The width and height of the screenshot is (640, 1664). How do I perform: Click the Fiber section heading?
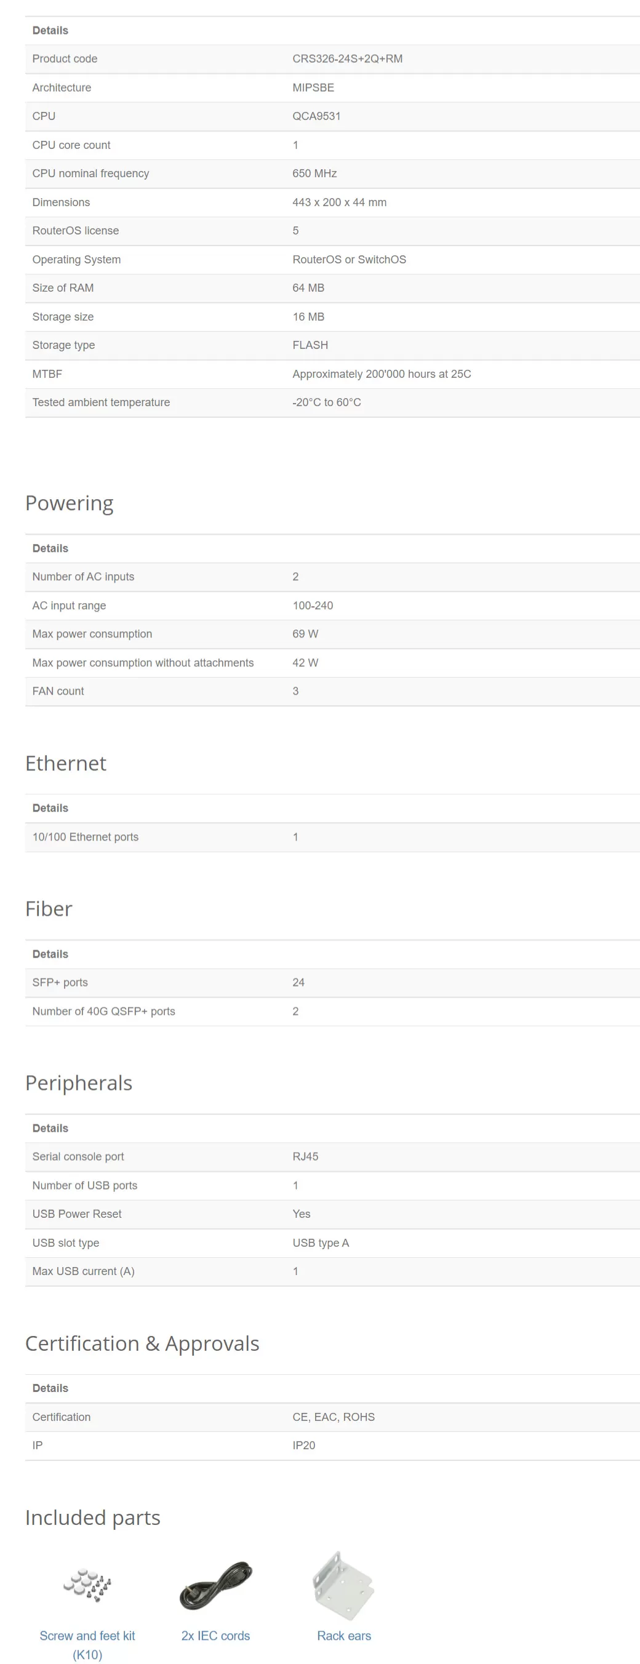[49, 909]
